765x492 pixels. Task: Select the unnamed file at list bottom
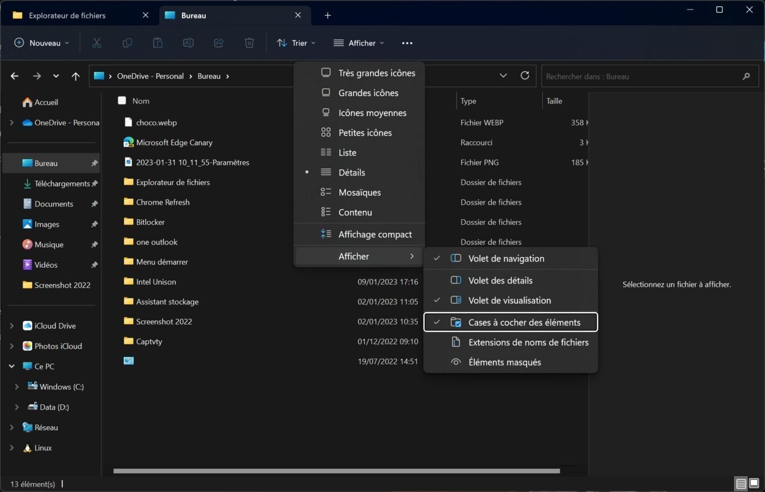[x=129, y=361]
